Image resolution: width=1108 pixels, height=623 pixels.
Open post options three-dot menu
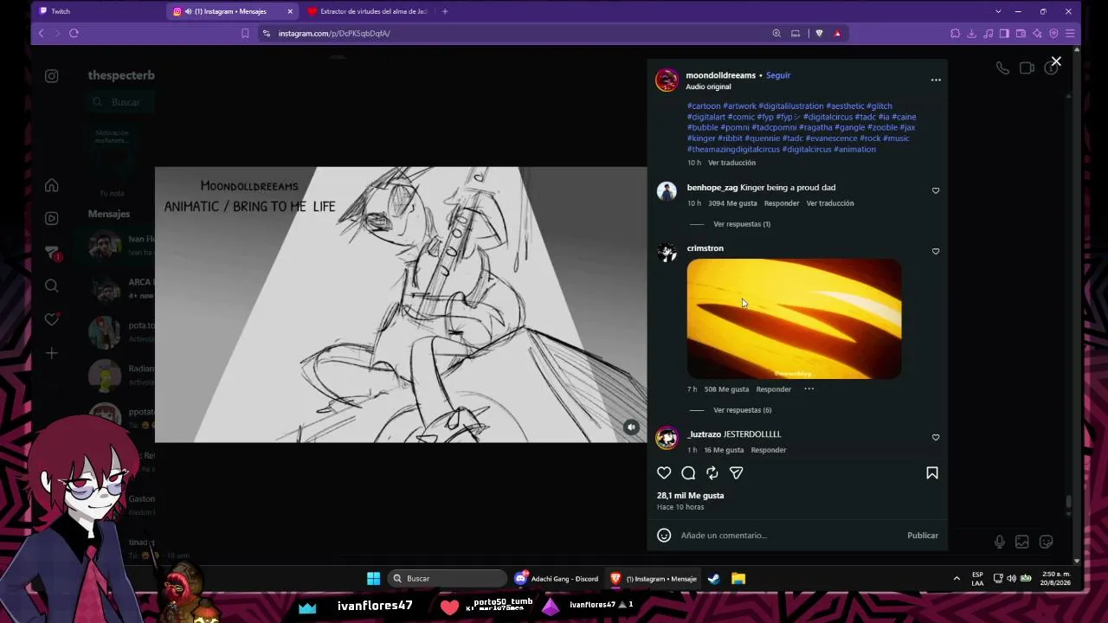pos(936,80)
